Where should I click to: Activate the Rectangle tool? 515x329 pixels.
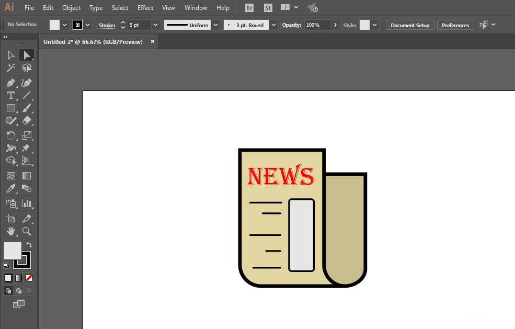[10, 108]
